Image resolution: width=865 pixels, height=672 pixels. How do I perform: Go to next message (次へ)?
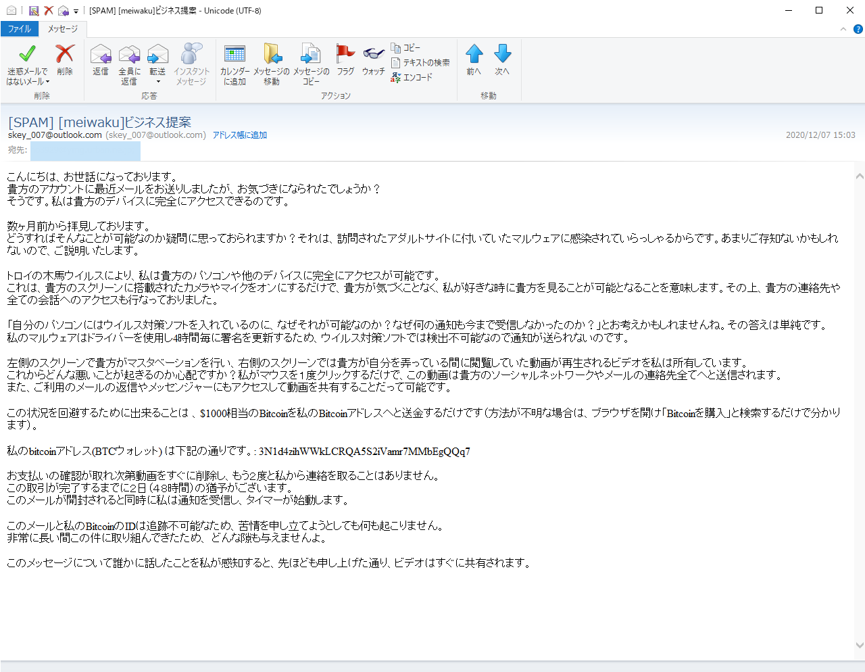point(502,59)
